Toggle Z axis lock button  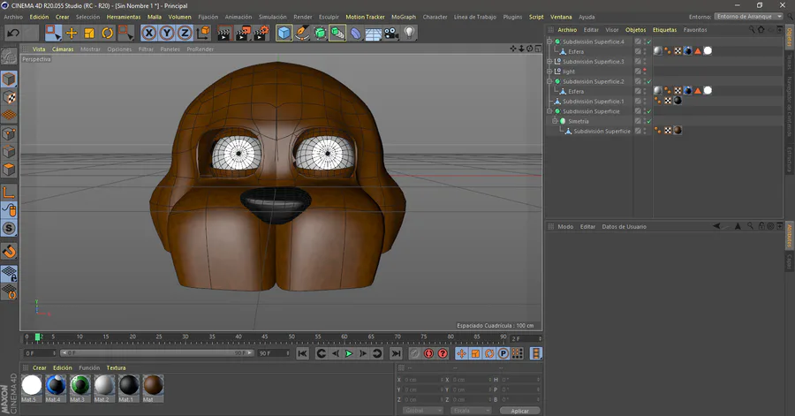[184, 33]
